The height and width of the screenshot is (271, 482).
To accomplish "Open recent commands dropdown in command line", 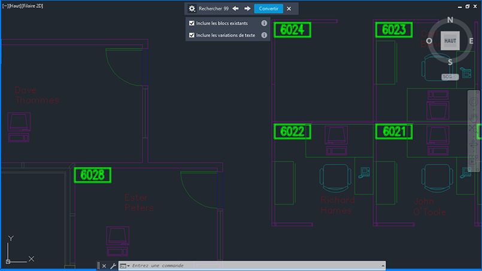I will [125, 266].
